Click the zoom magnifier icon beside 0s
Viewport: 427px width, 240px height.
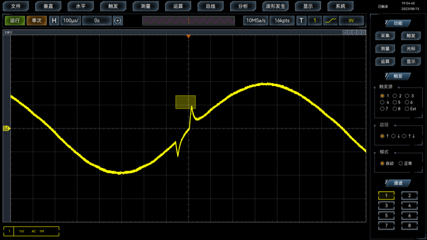[118, 21]
